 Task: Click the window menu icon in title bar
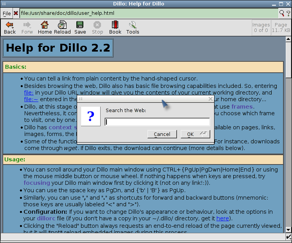(4, 4)
